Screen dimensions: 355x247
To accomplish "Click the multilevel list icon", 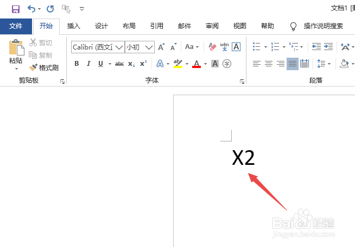I will tap(294, 47).
